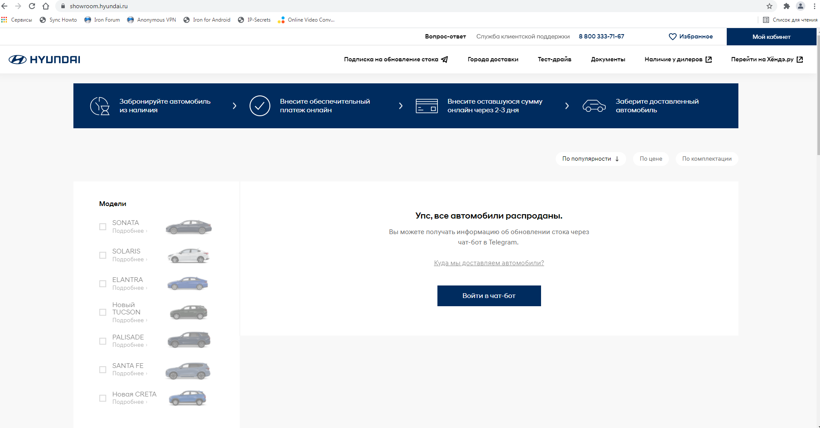Check the ELANTRA model checkbox
The height and width of the screenshot is (428, 820).
click(103, 284)
